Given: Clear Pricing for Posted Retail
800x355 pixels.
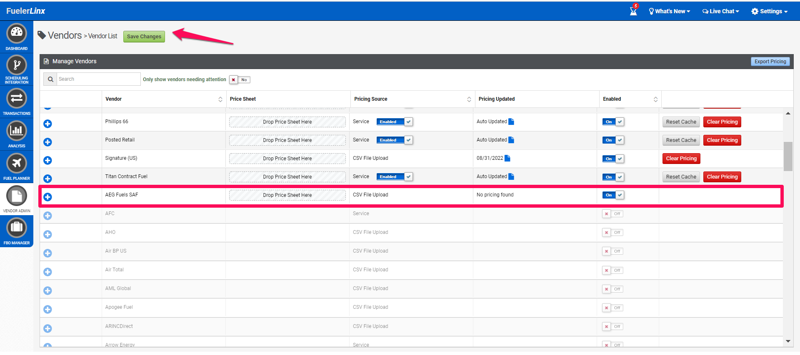Looking at the screenshot, I should [722, 140].
